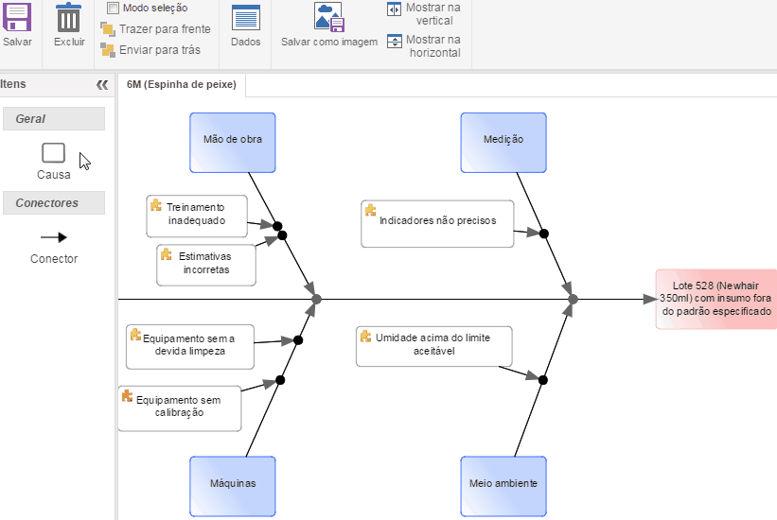Pick the Conector arrow item
This screenshot has height=520, width=777.
click(54, 237)
